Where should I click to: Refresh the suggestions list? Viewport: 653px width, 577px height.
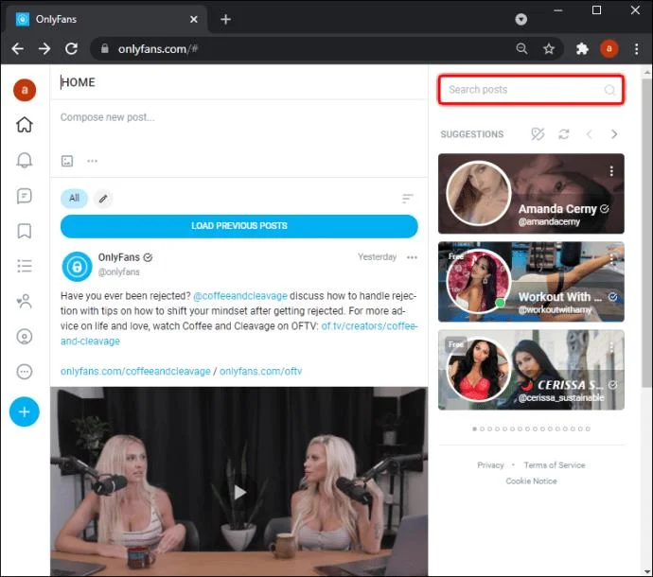(563, 134)
